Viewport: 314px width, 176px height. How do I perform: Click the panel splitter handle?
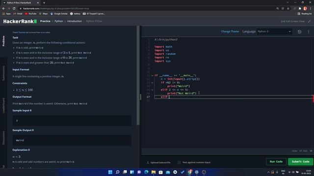click(140, 97)
